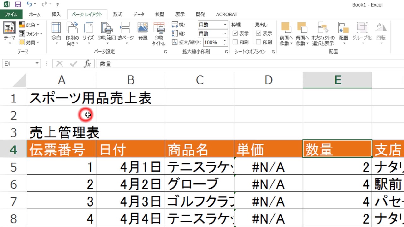Screen dimensions: 404x227
Task: Switch to the データ tab
Action: [x=139, y=15]
